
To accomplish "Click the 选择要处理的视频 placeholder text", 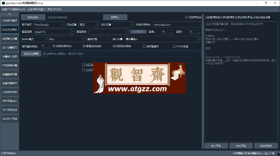I will [x=58, y=17].
